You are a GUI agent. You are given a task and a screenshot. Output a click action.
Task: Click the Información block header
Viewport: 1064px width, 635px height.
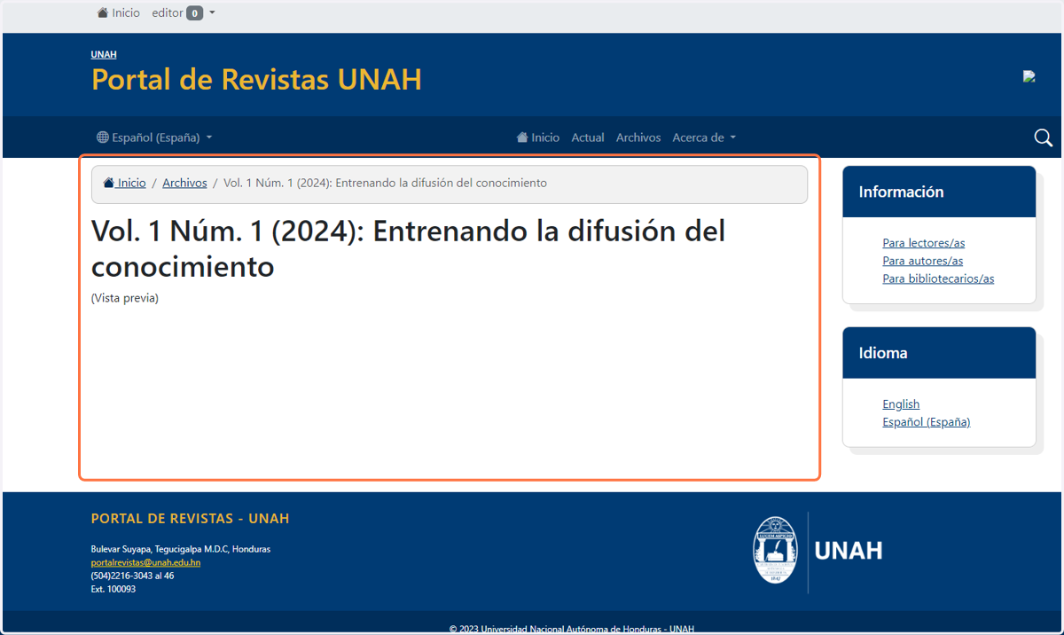click(x=939, y=192)
